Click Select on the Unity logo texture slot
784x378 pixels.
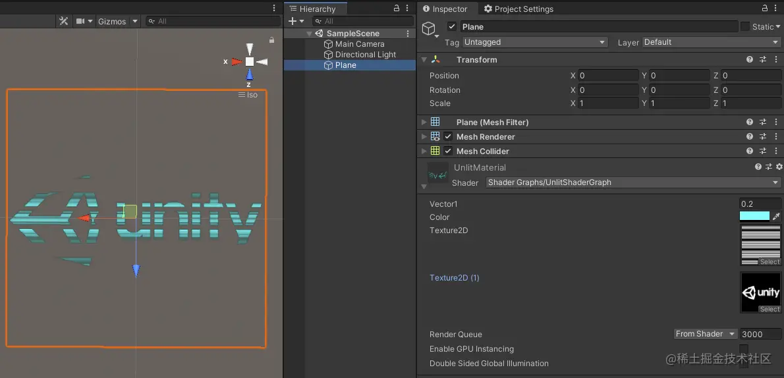click(770, 310)
